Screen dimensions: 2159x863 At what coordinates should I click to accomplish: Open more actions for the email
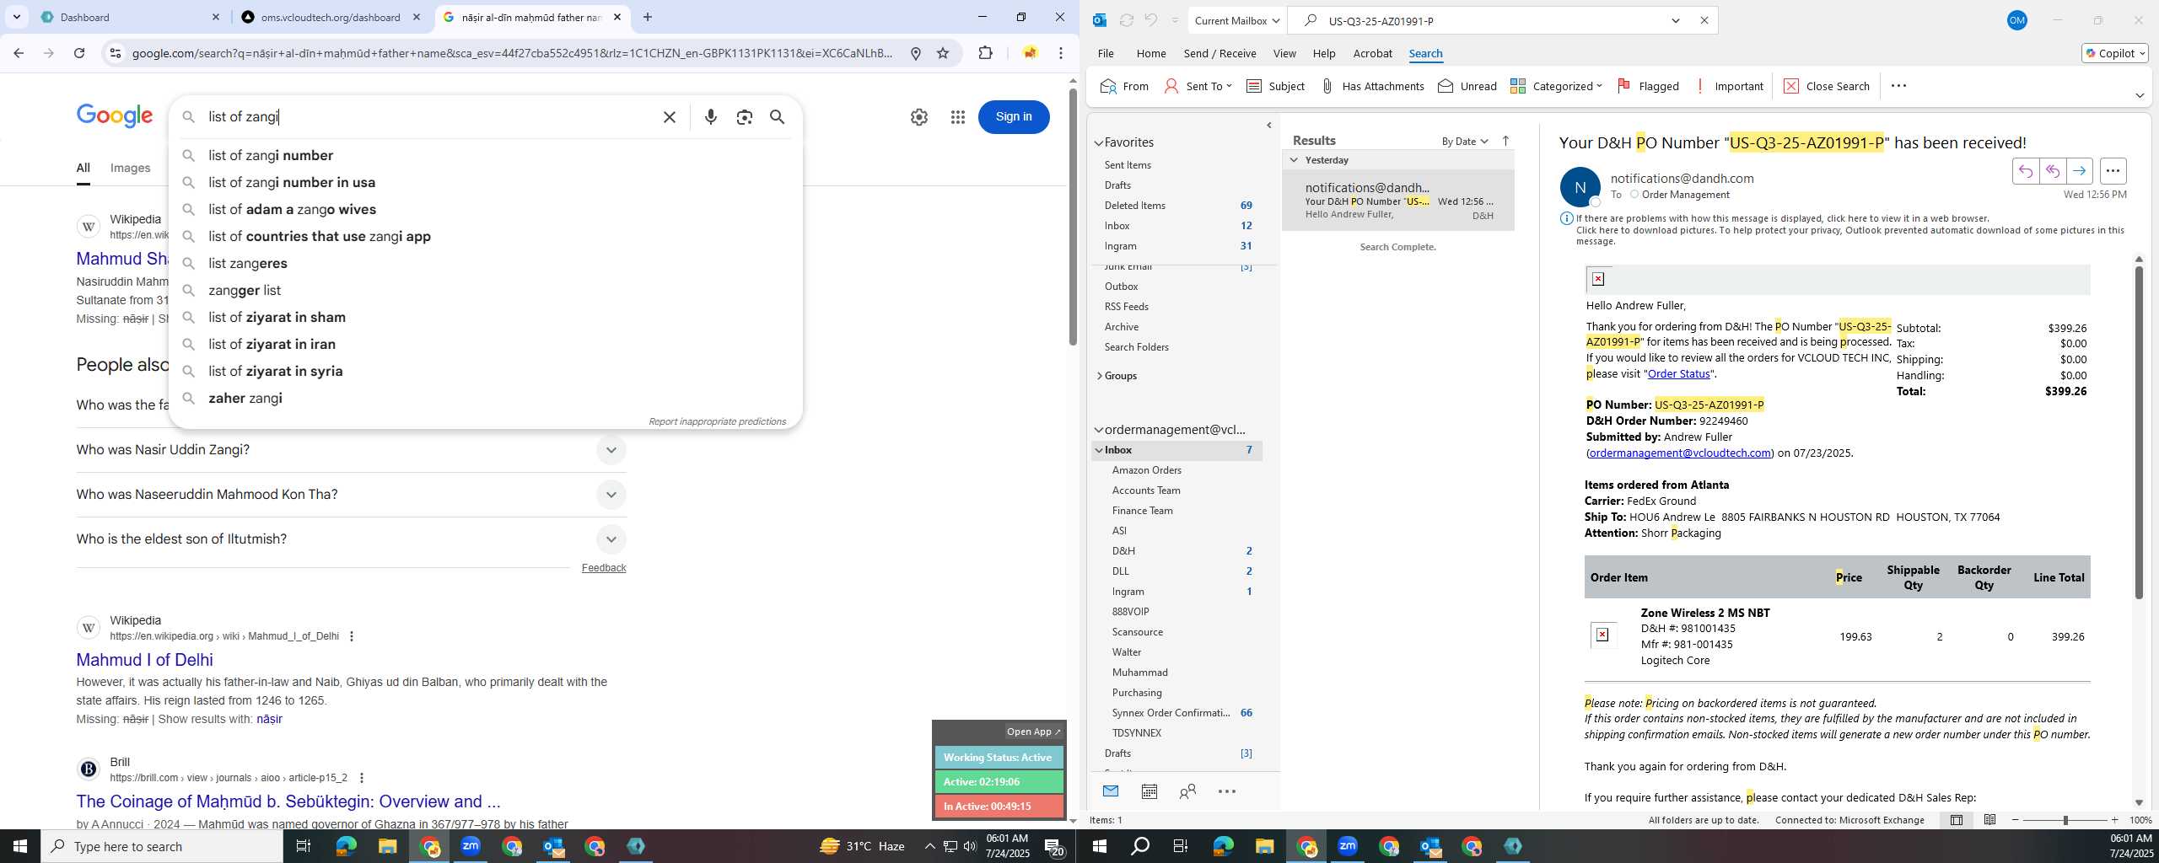pos(2113,171)
